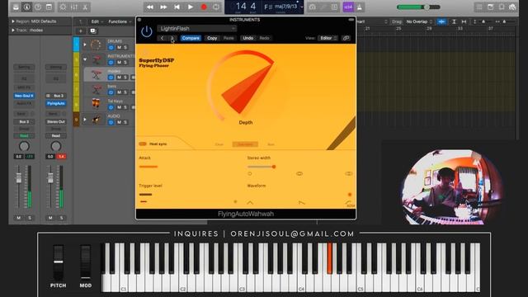The image size is (528, 297).
Task: Expand the Track modes disclosure triangle
Action: point(13,30)
